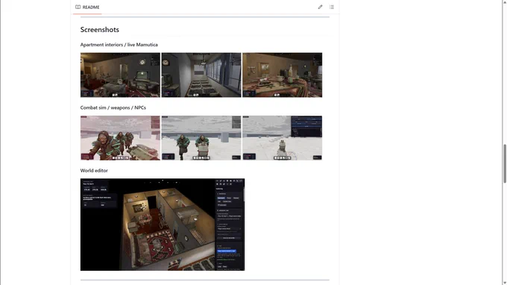Open first apartment interior screenshot with TV
507x285 pixels.
coord(120,75)
